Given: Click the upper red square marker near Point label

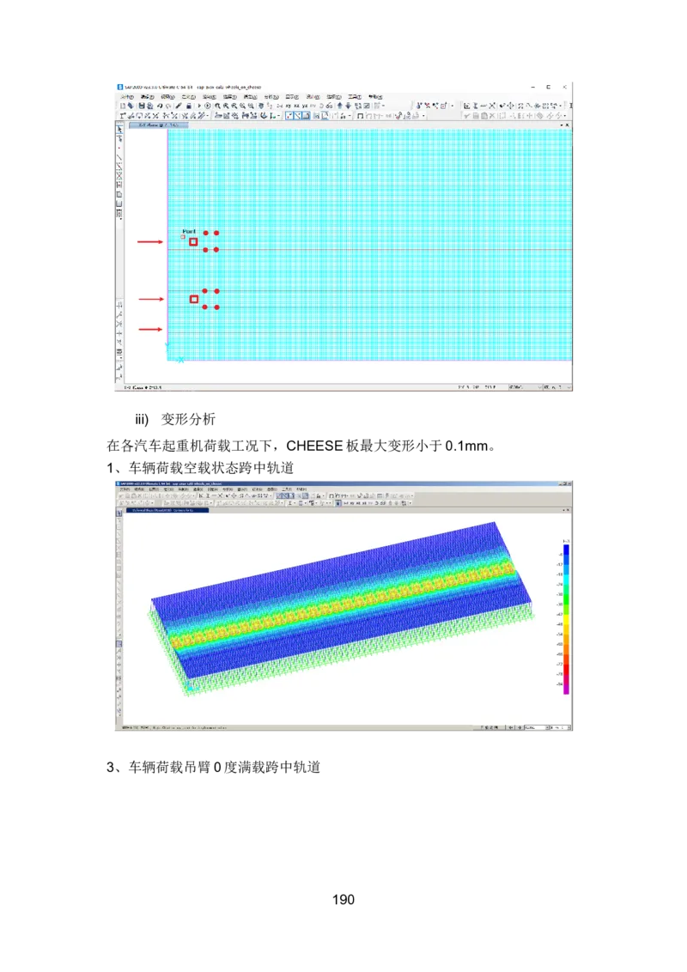Looking at the screenshot, I should tap(193, 242).
